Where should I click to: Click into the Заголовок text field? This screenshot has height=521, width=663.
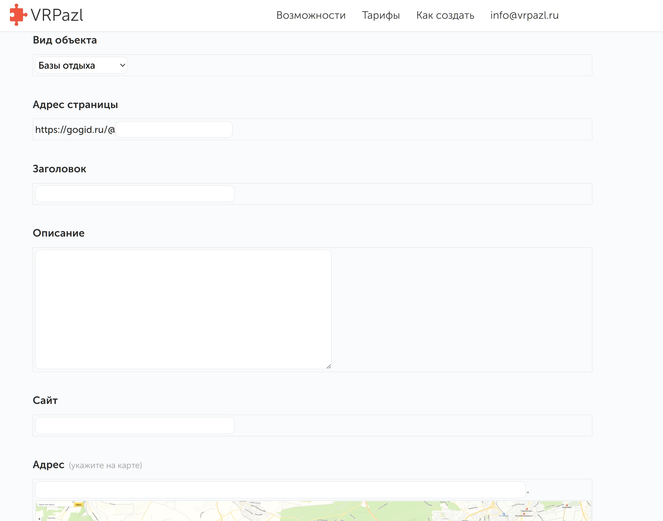coord(135,194)
